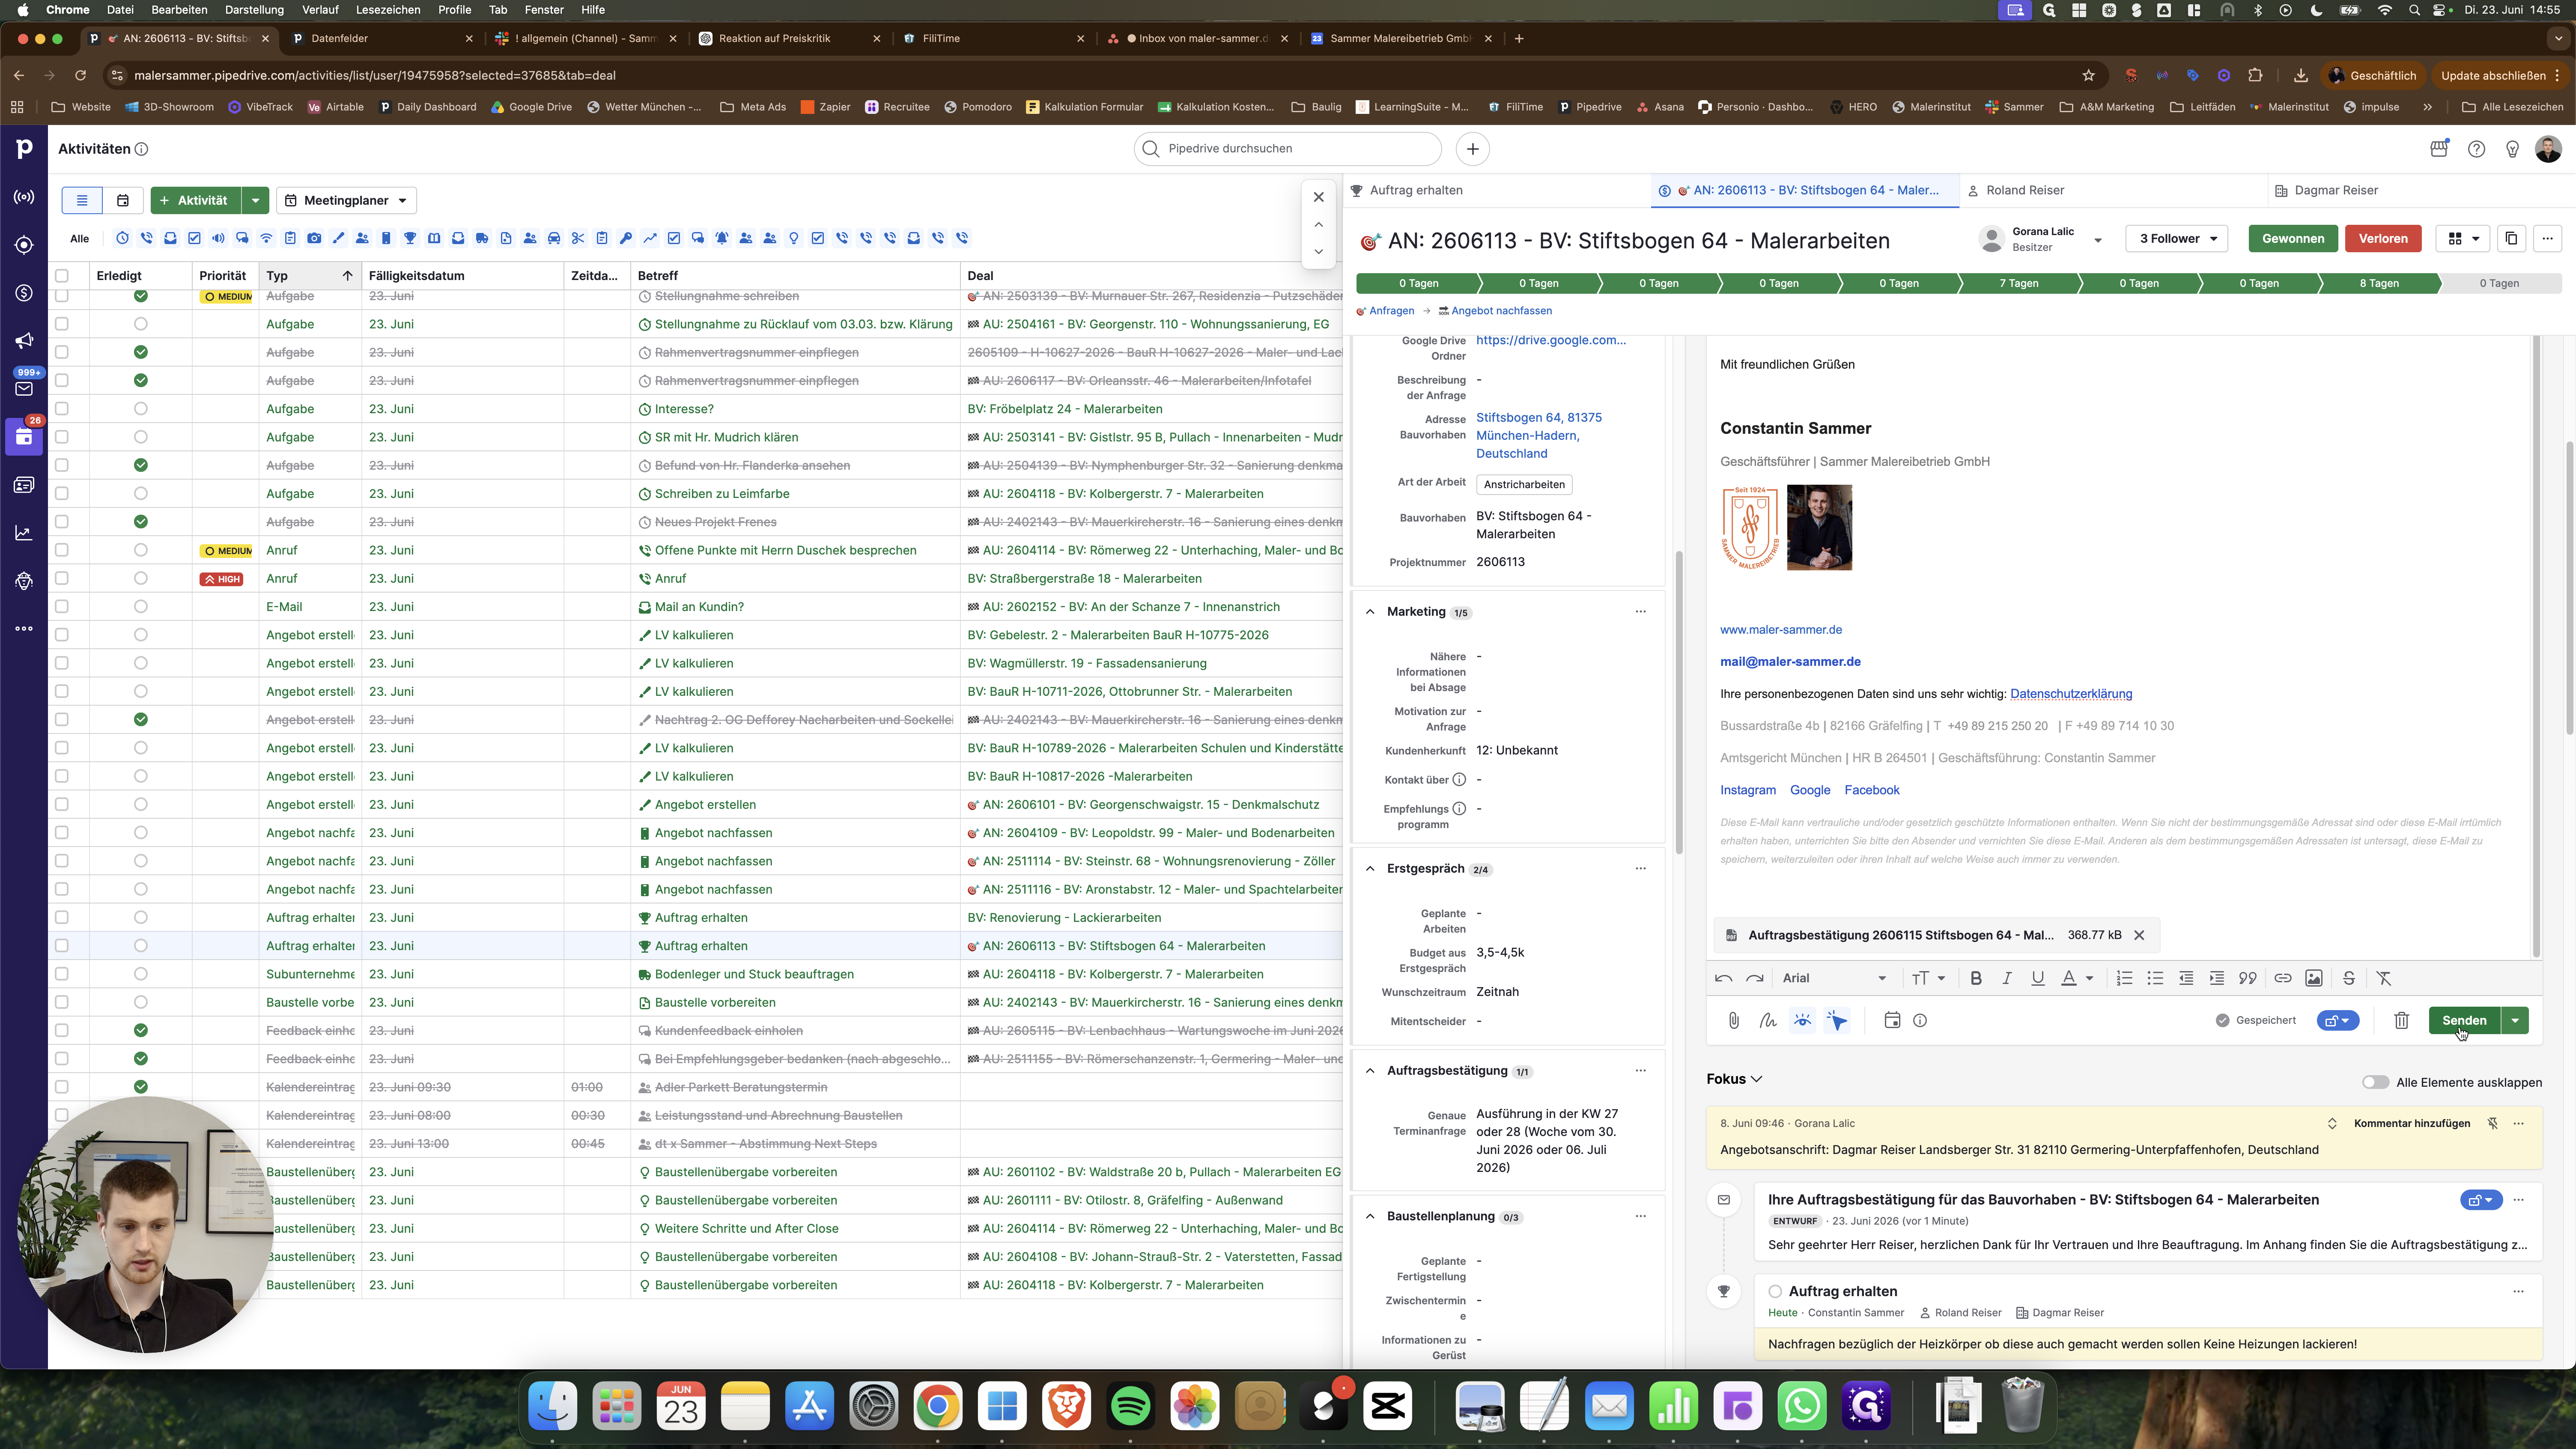Open the Senden options arrow
This screenshot has width=2576, height=1449.
coord(2515,1020)
